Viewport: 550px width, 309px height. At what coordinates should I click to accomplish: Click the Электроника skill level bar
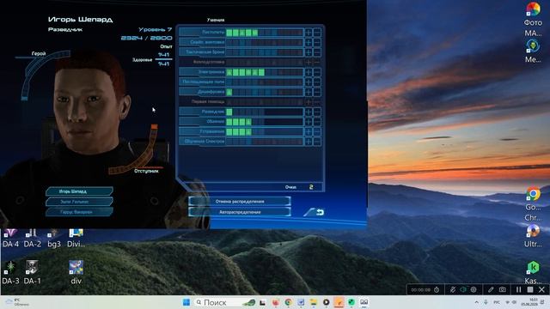tap(265, 72)
